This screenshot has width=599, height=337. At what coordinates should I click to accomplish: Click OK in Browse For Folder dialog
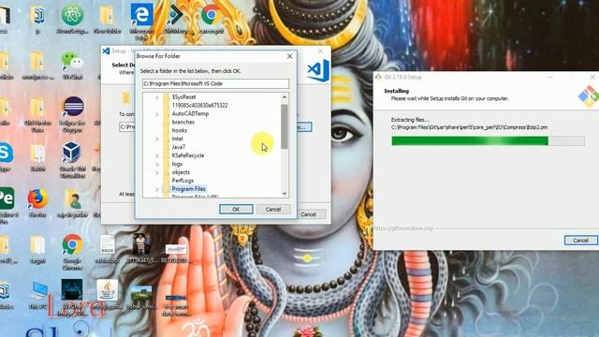(236, 210)
